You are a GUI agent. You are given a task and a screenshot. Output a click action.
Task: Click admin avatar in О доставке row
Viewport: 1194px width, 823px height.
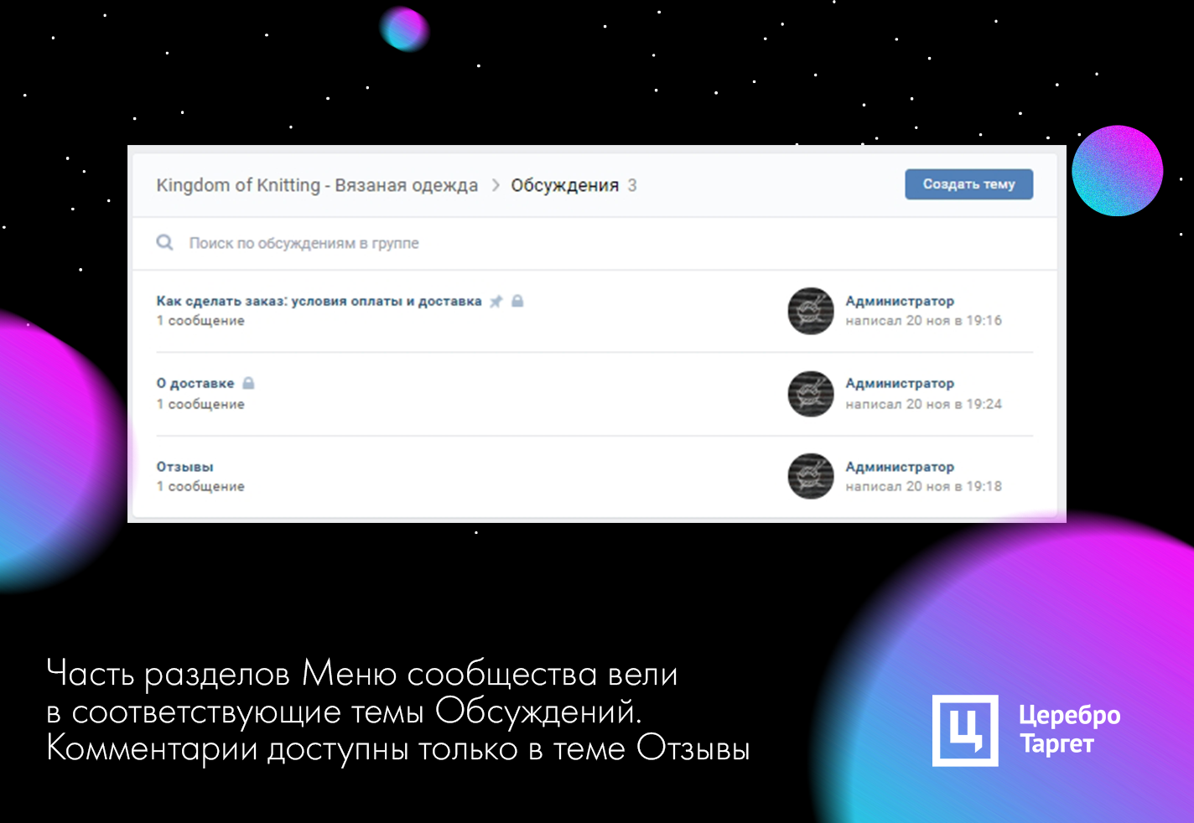[x=811, y=394]
